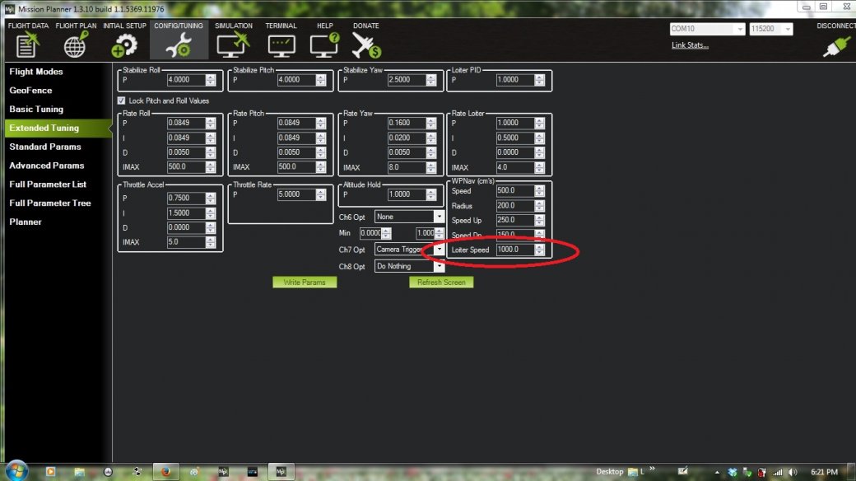Open the Simulation screen

point(233,43)
